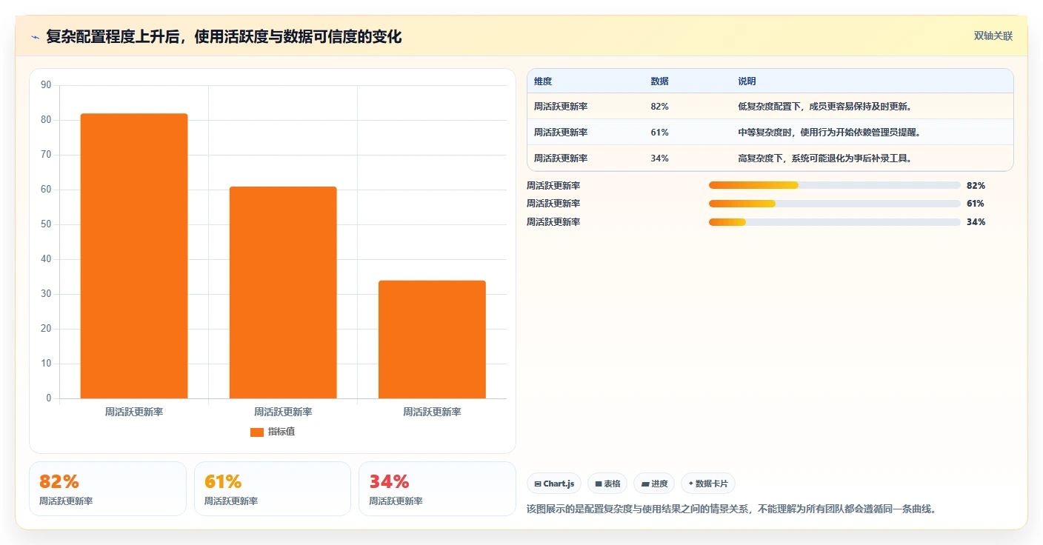Viewport: 1043px width, 545px height.
Task: Click the 34% progress bar
Action: (x=834, y=222)
